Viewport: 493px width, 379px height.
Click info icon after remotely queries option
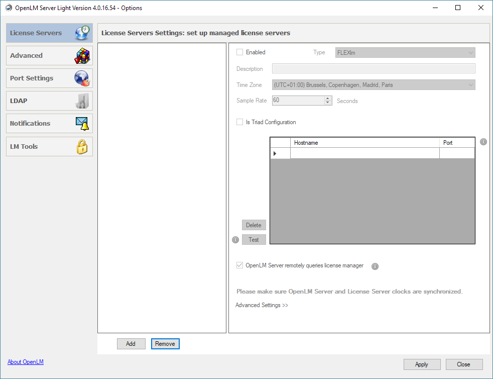click(x=375, y=266)
